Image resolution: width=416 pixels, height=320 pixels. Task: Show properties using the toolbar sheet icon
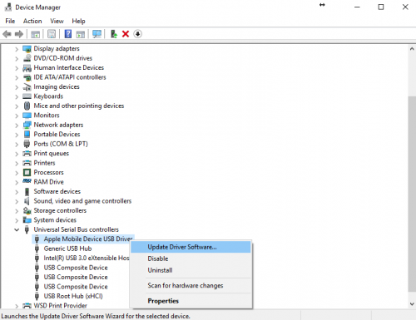tap(52, 34)
